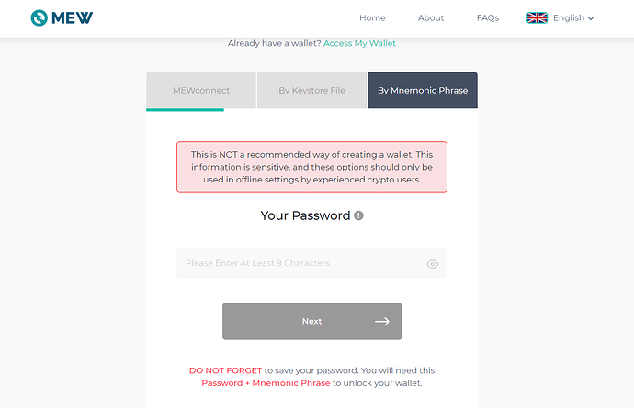Switch to the MEWconnect tab
634x408 pixels.
[201, 91]
